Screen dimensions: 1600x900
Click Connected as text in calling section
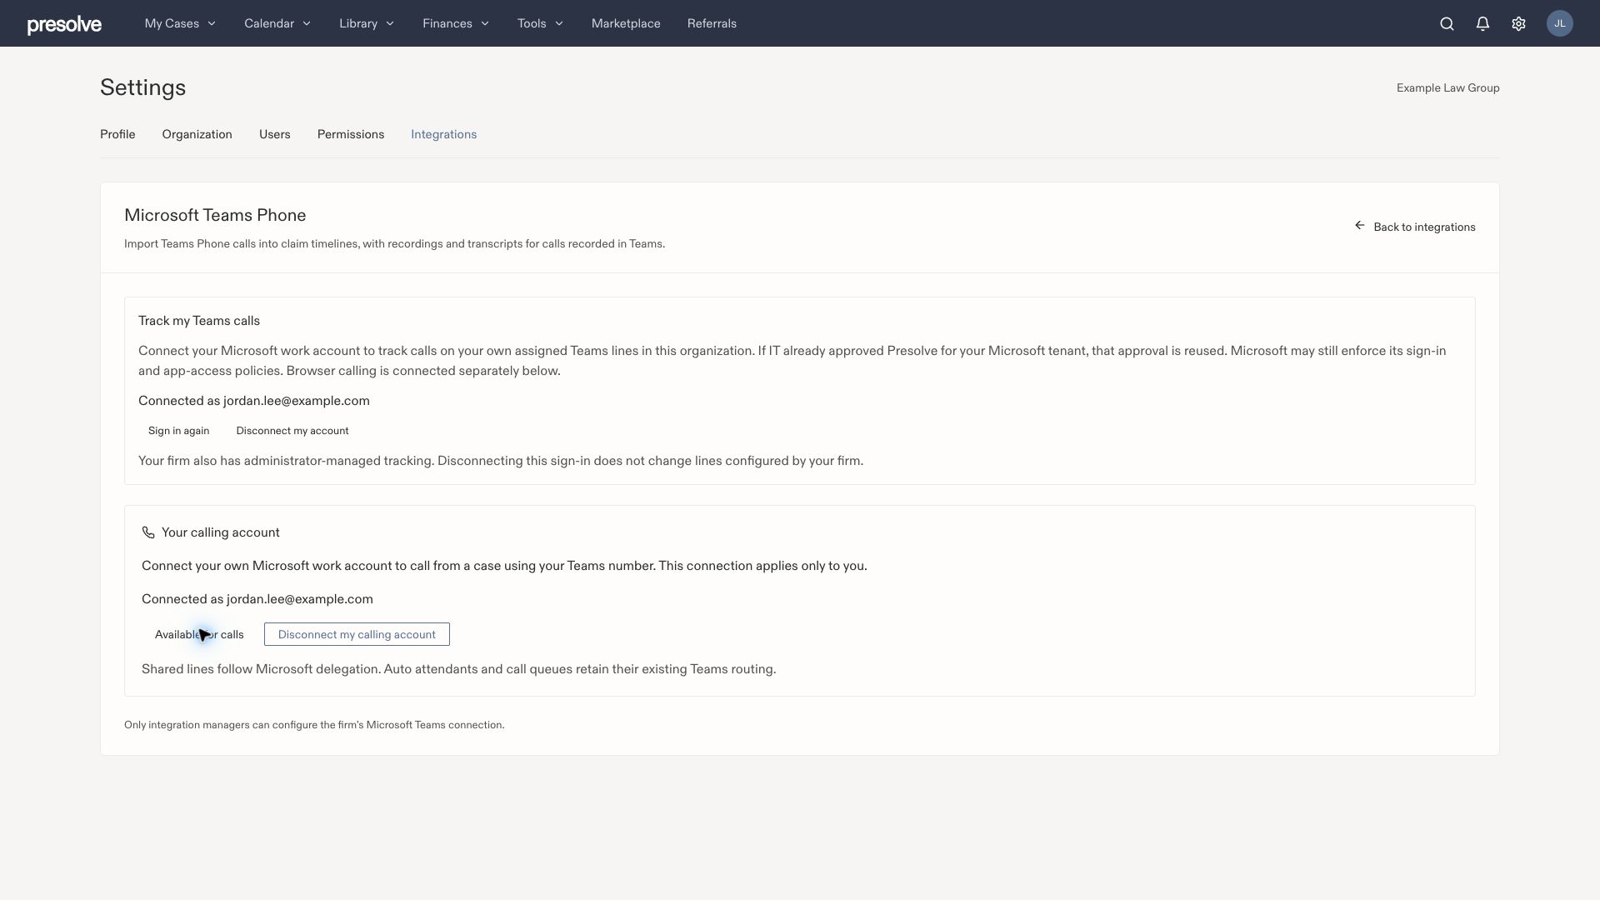coord(257,599)
